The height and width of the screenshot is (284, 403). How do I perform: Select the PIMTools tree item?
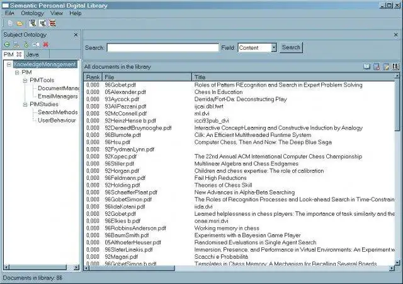coord(42,80)
